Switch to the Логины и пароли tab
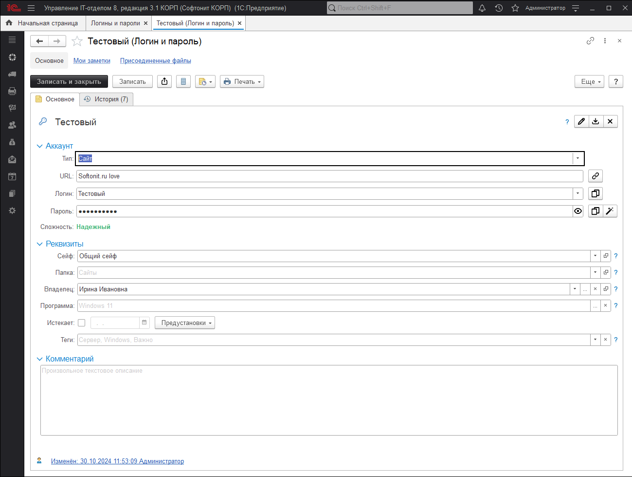The width and height of the screenshot is (632, 477). click(115, 23)
